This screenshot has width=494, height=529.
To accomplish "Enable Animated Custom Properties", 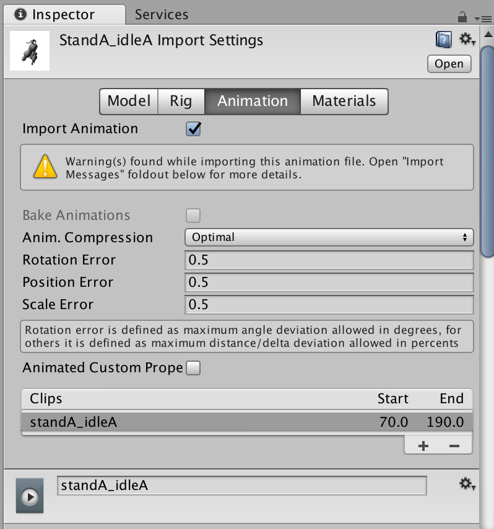I will click(x=192, y=367).
